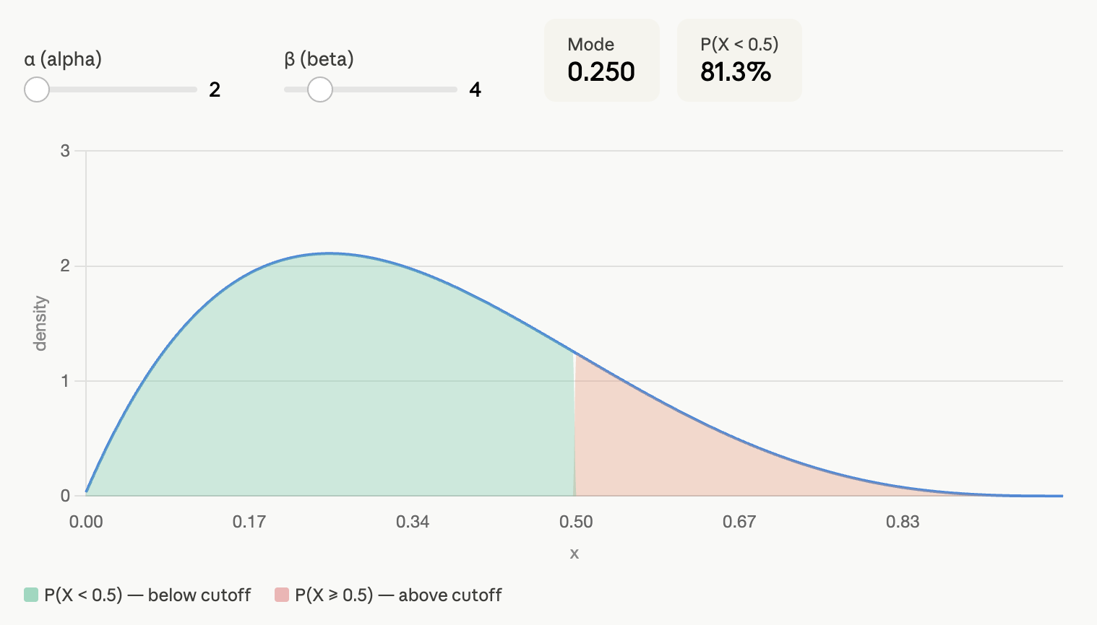Click the 0.83 x-axis tick label
Screen dimensions: 1097x625
pyautogui.click(x=903, y=522)
